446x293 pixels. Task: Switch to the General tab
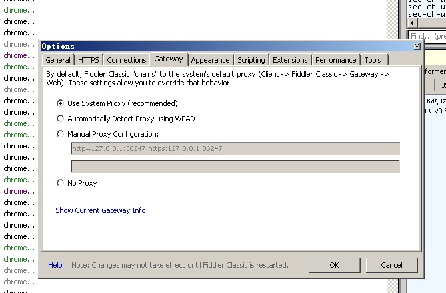click(x=58, y=60)
